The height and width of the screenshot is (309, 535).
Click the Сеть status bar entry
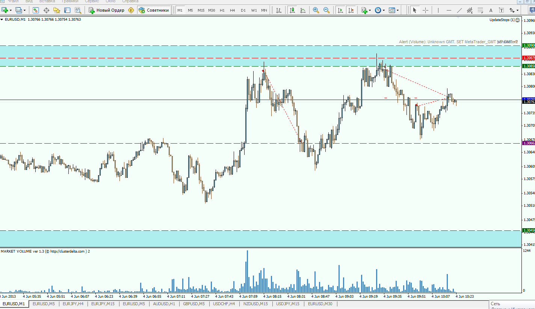coord(495,304)
